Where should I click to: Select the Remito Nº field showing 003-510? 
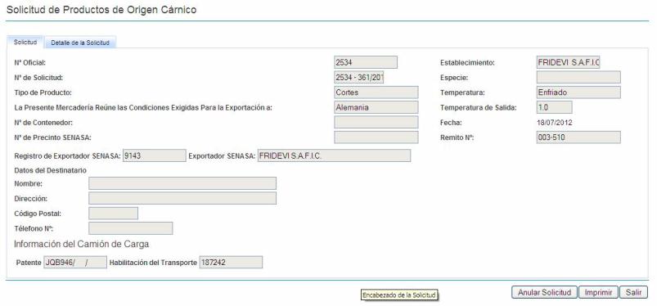click(578, 137)
